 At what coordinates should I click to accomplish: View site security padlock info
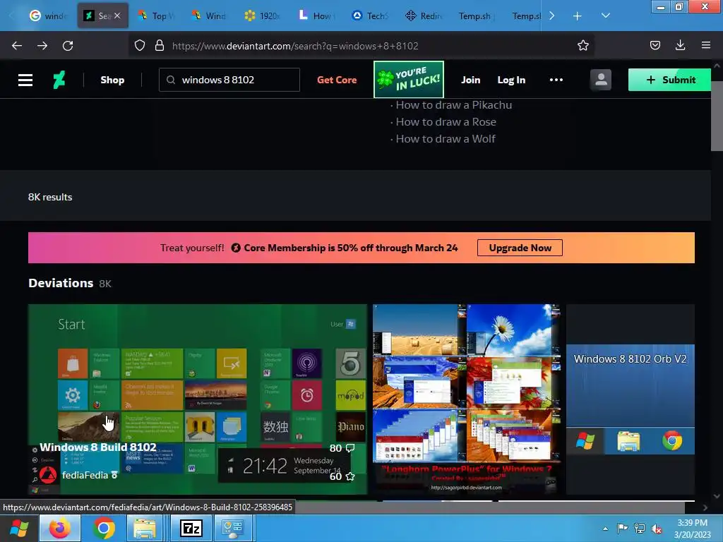[x=160, y=46]
